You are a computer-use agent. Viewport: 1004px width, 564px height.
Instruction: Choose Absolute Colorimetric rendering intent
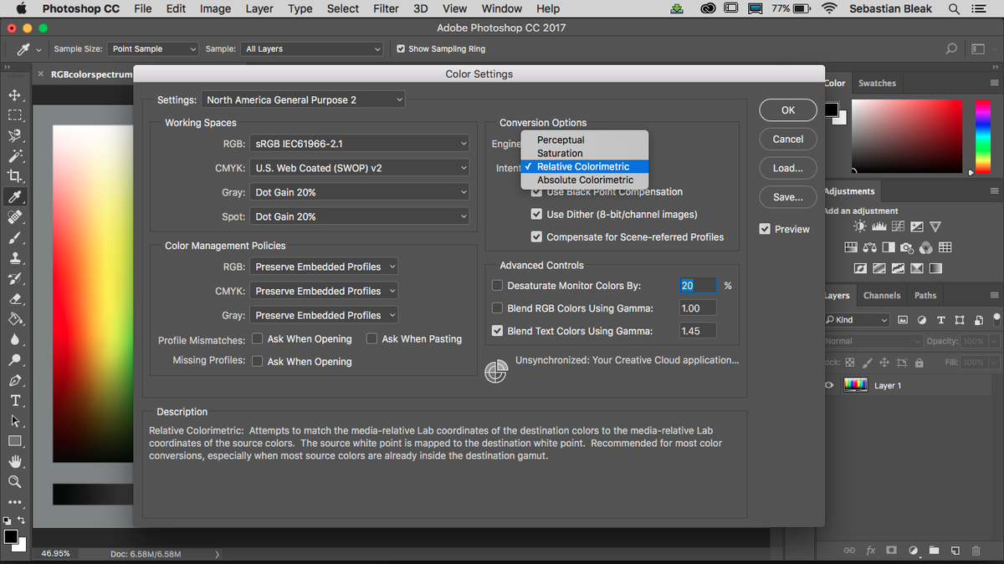(x=584, y=180)
